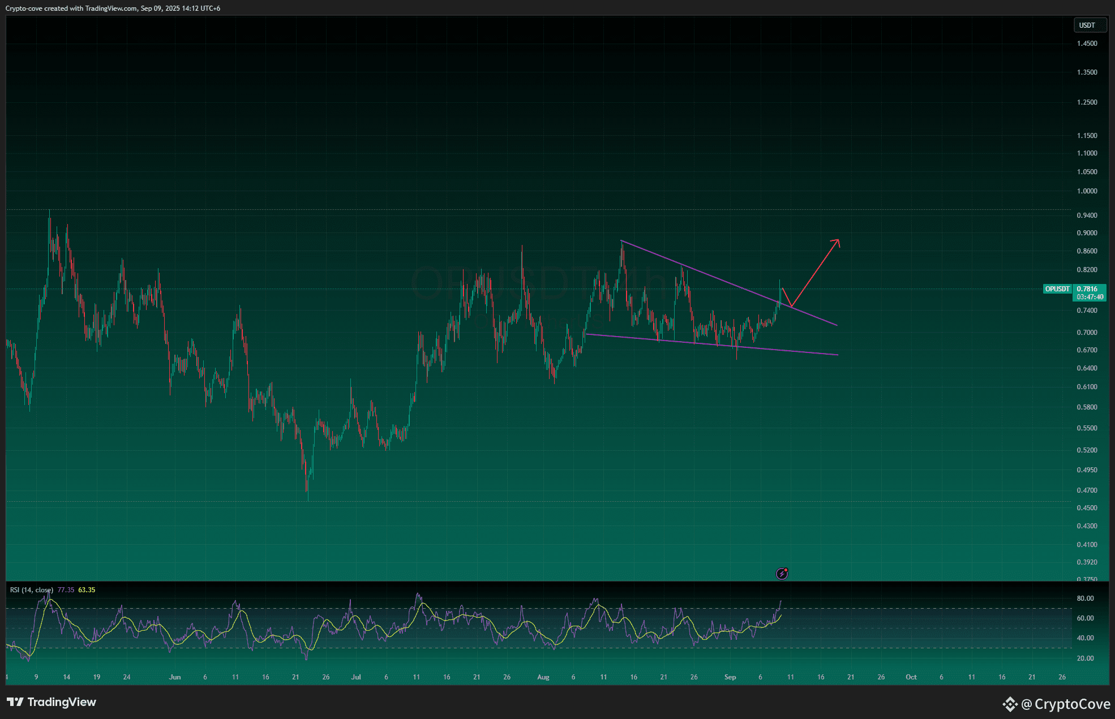This screenshot has width=1115, height=719.
Task: Click the Jun label on time axis
Action: (x=175, y=677)
